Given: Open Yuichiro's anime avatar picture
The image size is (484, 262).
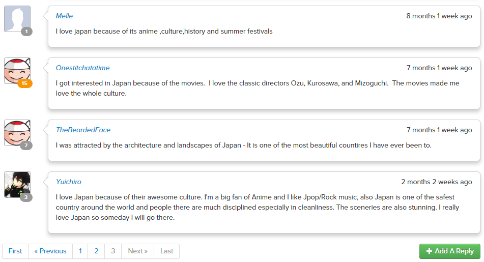Looking at the screenshot, I should [x=17, y=185].
